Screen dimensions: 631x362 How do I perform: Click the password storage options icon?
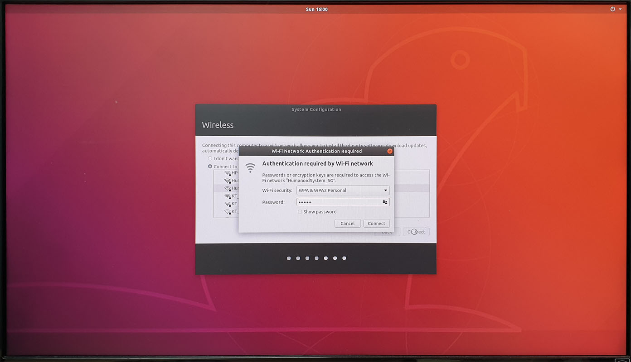pos(385,202)
